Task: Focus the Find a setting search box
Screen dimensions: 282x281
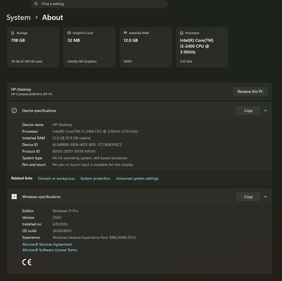Action: click(x=99, y=4)
